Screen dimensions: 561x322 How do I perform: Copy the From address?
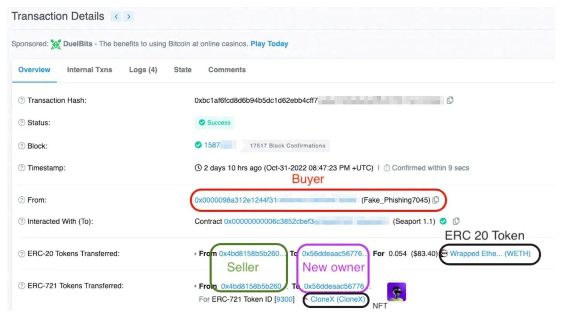(x=436, y=200)
